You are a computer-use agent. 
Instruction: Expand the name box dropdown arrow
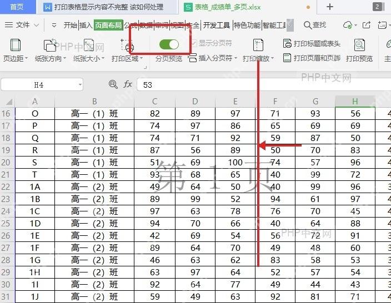80,85
